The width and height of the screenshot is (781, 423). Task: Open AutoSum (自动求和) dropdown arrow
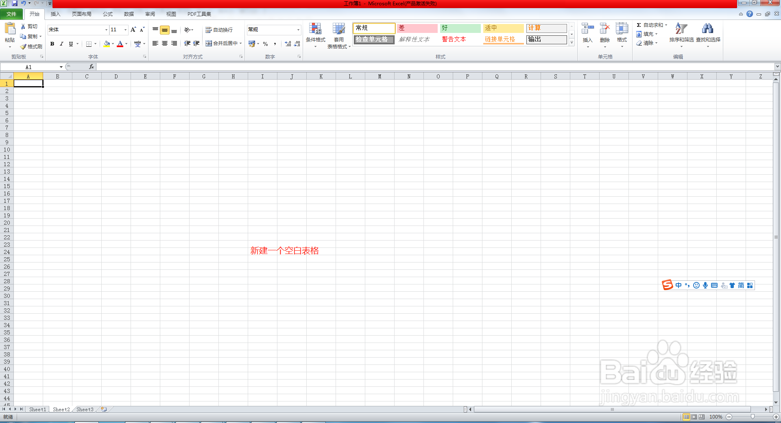click(666, 25)
